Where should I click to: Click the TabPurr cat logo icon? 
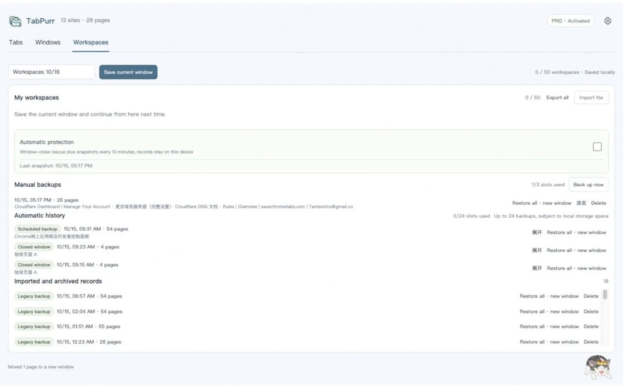tap(15, 21)
